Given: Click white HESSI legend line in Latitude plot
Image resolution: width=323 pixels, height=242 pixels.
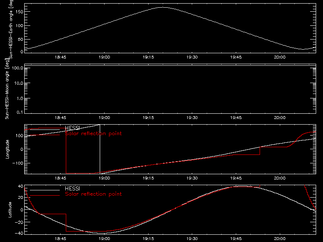Looking at the screenshot, I should point(45,190).
